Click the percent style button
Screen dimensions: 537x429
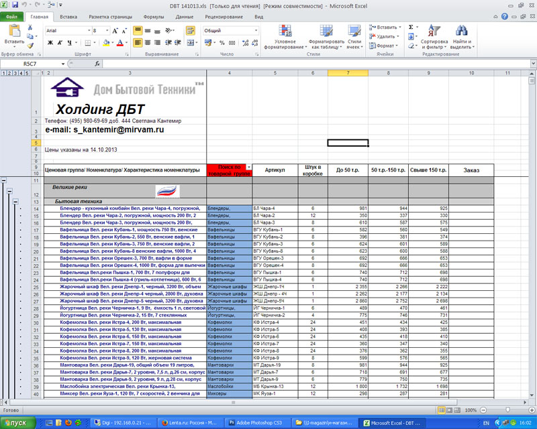pos(222,43)
